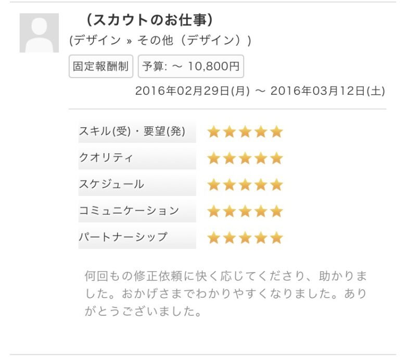Open the スカウトのお仕事 job title

148,20
